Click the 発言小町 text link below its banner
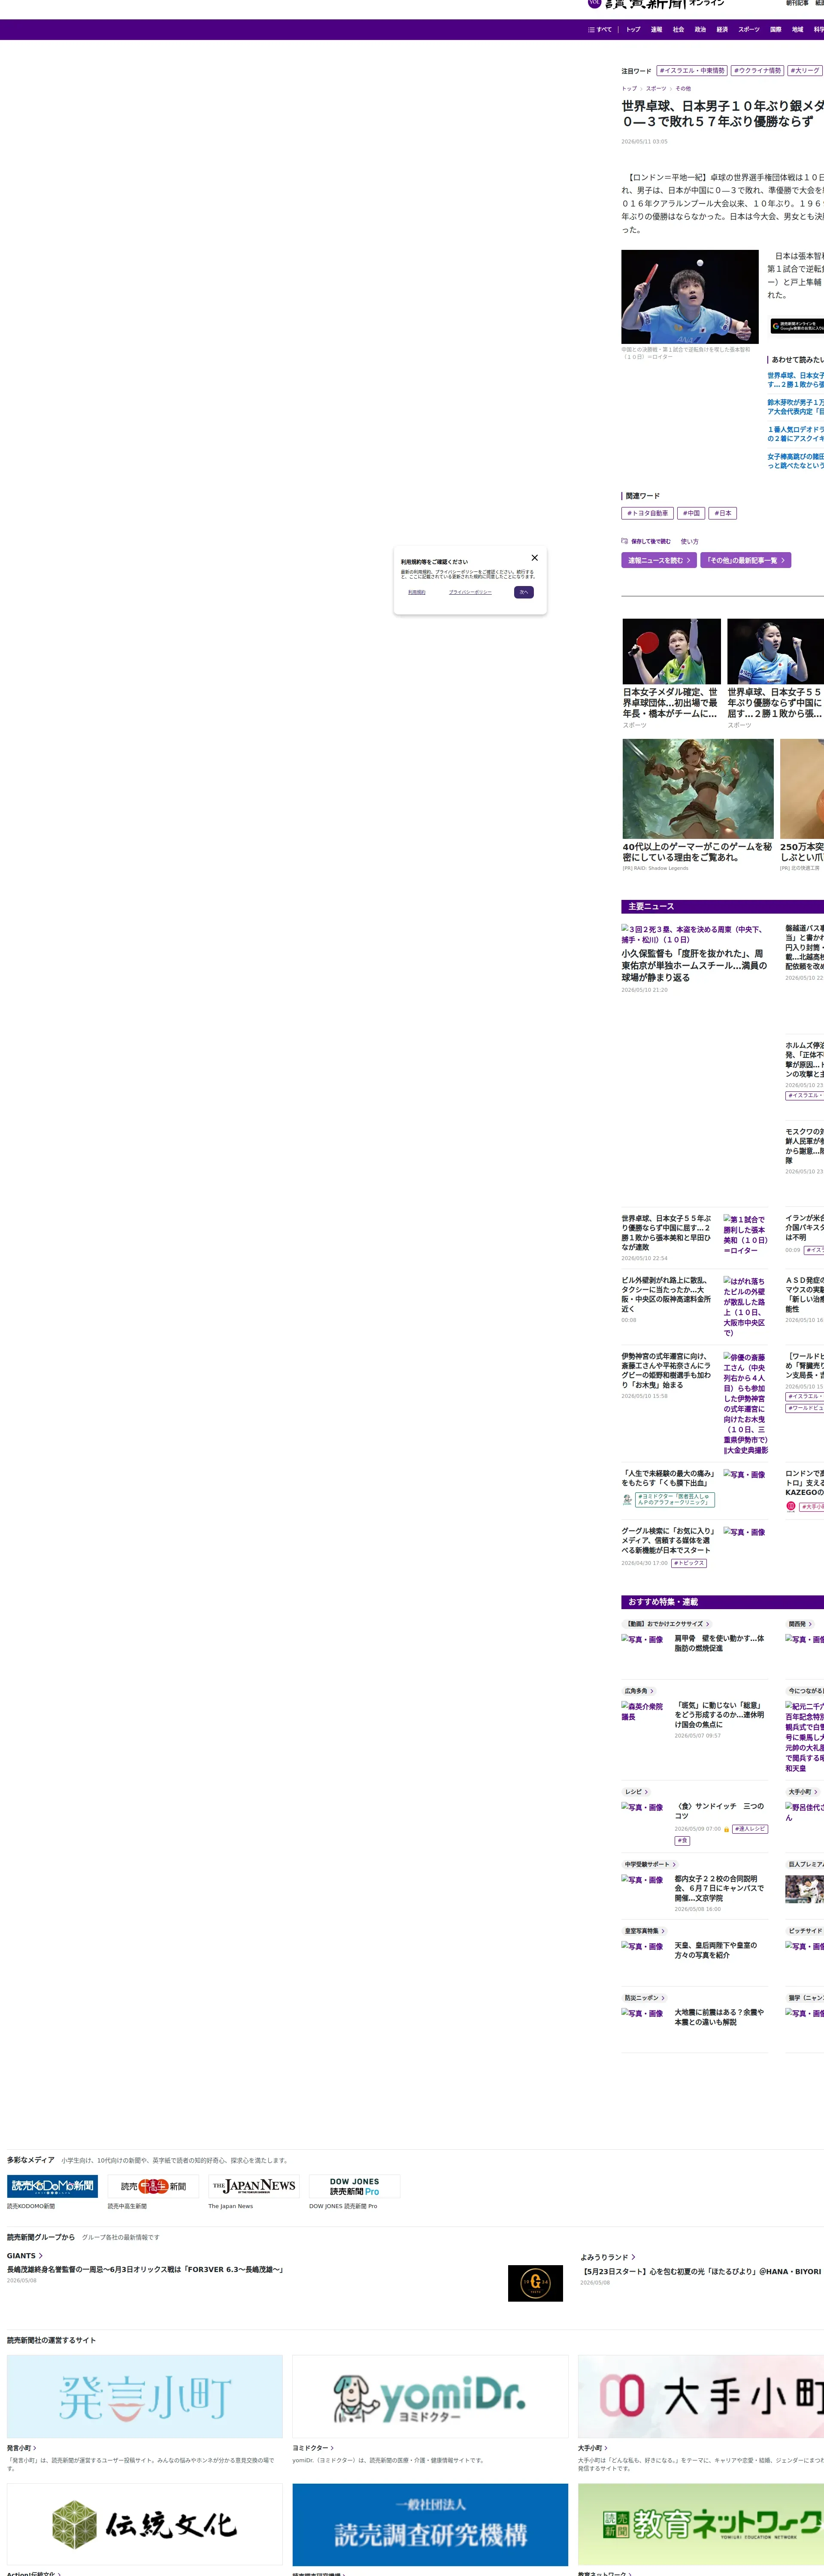 pyautogui.click(x=22, y=2448)
